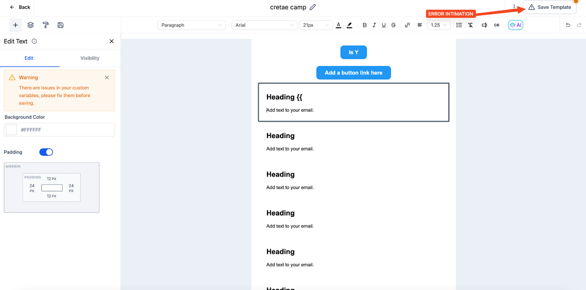Open the text alignment options

(x=420, y=25)
